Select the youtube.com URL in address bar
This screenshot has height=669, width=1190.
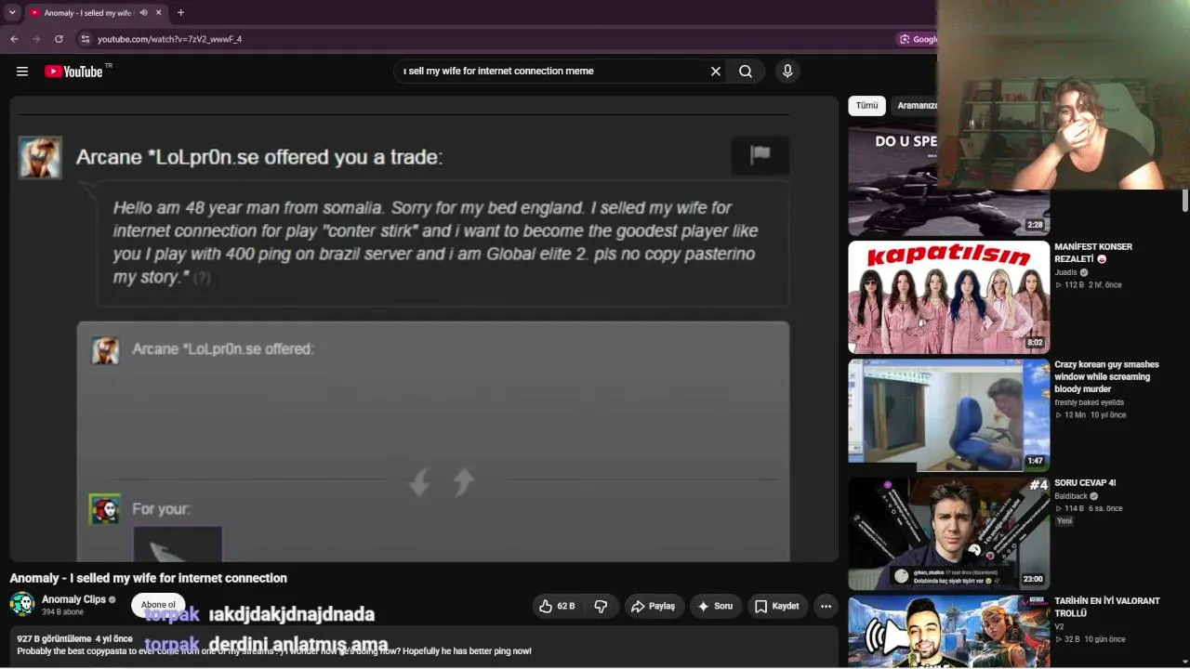coord(169,39)
